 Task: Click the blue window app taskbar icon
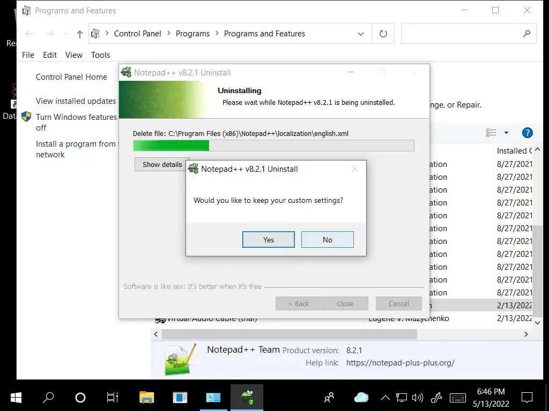(x=180, y=398)
